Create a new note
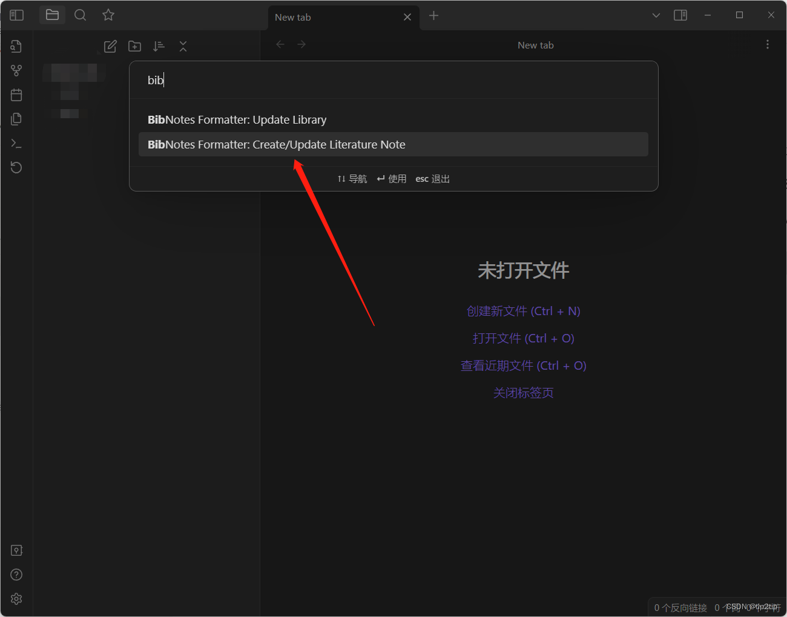The height and width of the screenshot is (617, 787). [110, 46]
